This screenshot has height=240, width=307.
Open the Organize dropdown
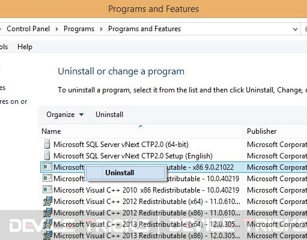tap(65, 115)
